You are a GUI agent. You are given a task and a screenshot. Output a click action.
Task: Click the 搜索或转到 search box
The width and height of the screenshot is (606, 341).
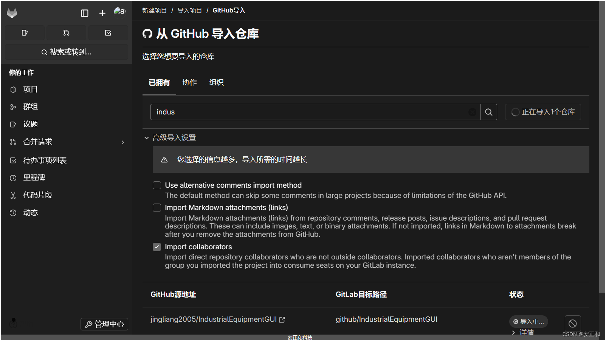click(67, 52)
